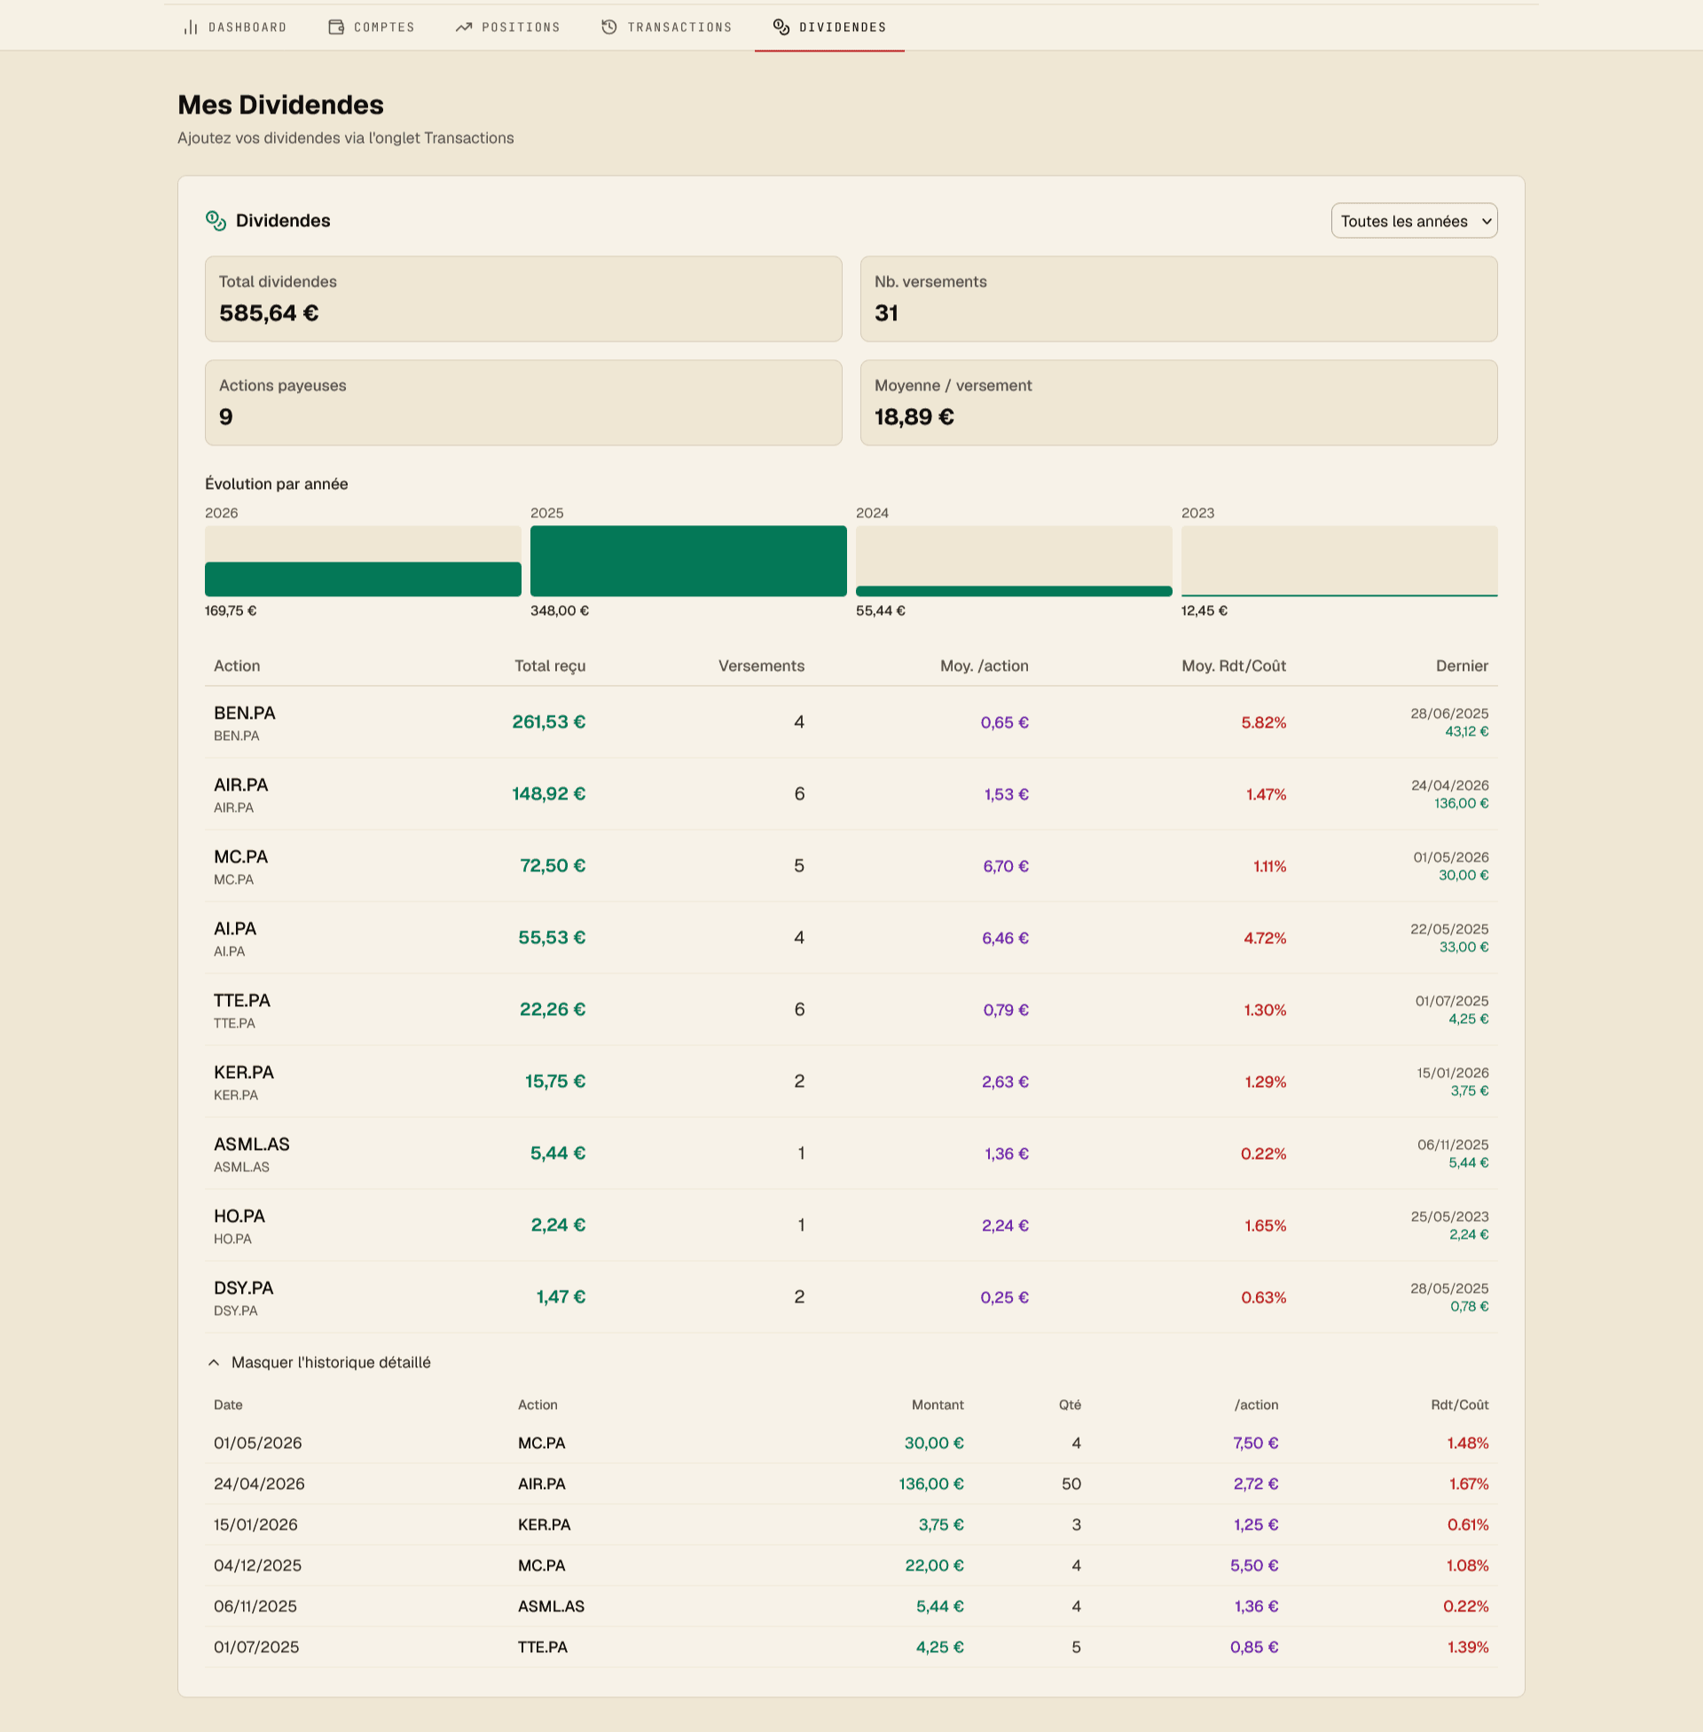The image size is (1703, 1732).
Task: Select the DSY.PA row name
Action: click(x=243, y=1288)
